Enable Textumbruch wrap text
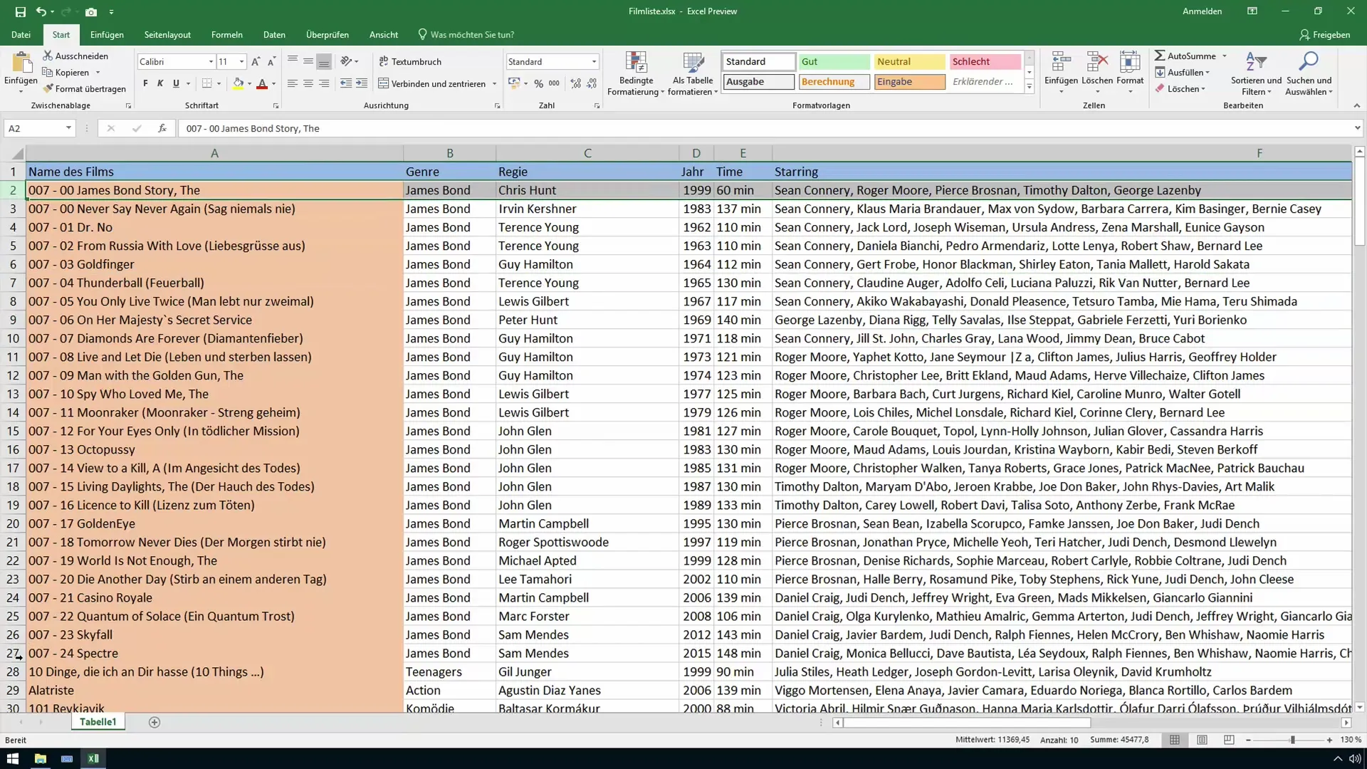This screenshot has height=769, width=1367. (x=410, y=61)
